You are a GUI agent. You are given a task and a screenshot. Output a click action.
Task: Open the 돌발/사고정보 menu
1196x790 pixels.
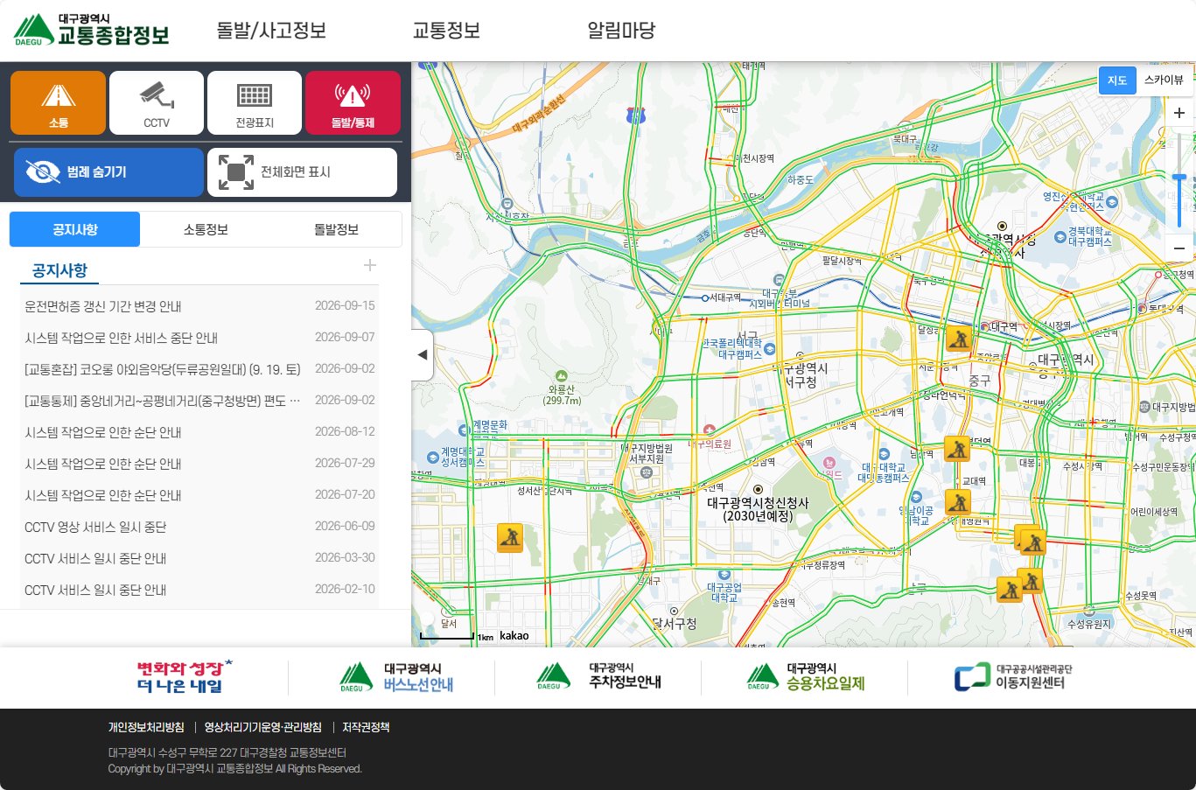tap(271, 31)
